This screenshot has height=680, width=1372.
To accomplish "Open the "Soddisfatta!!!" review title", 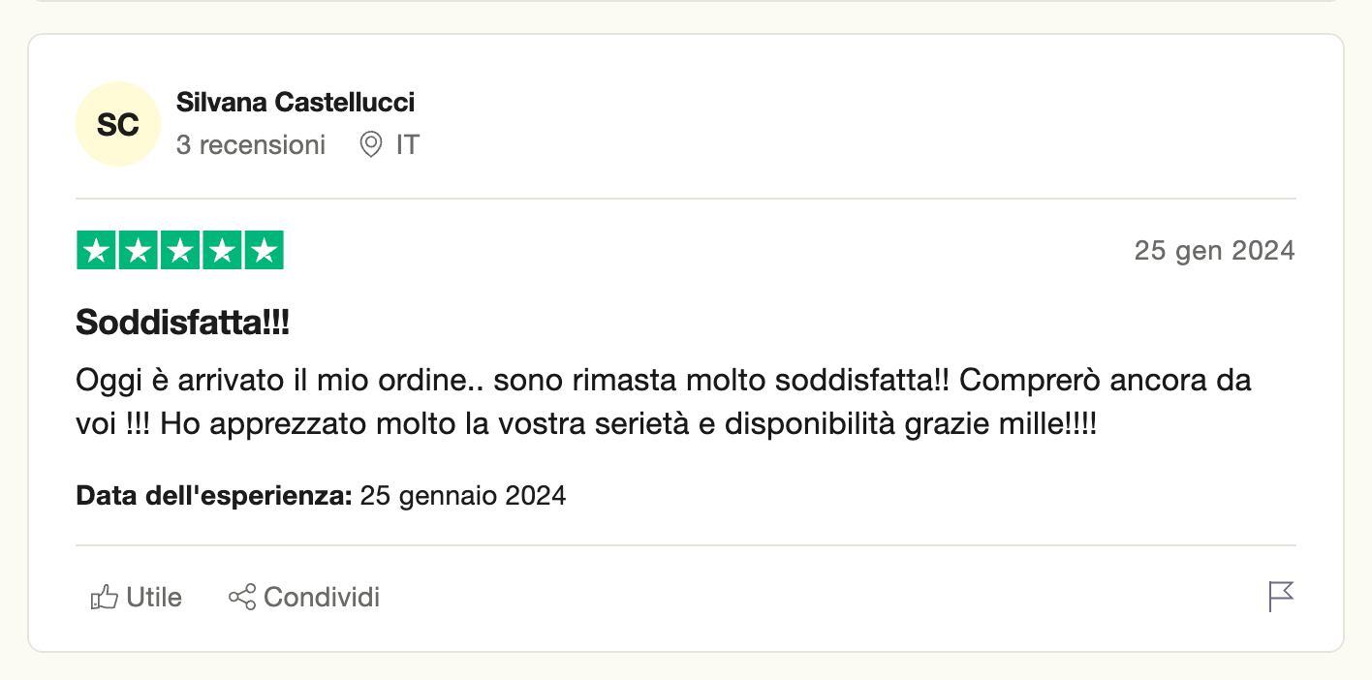I will pos(183,324).
